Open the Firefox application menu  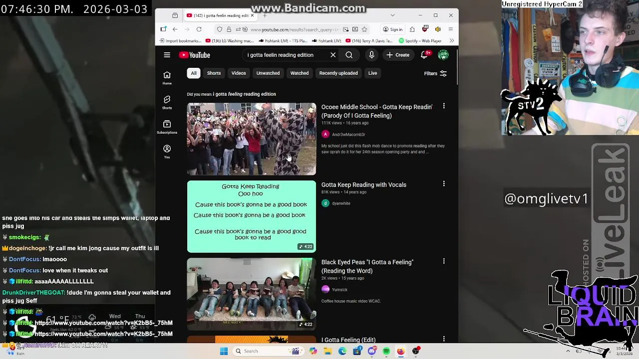pyautogui.click(x=450, y=29)
